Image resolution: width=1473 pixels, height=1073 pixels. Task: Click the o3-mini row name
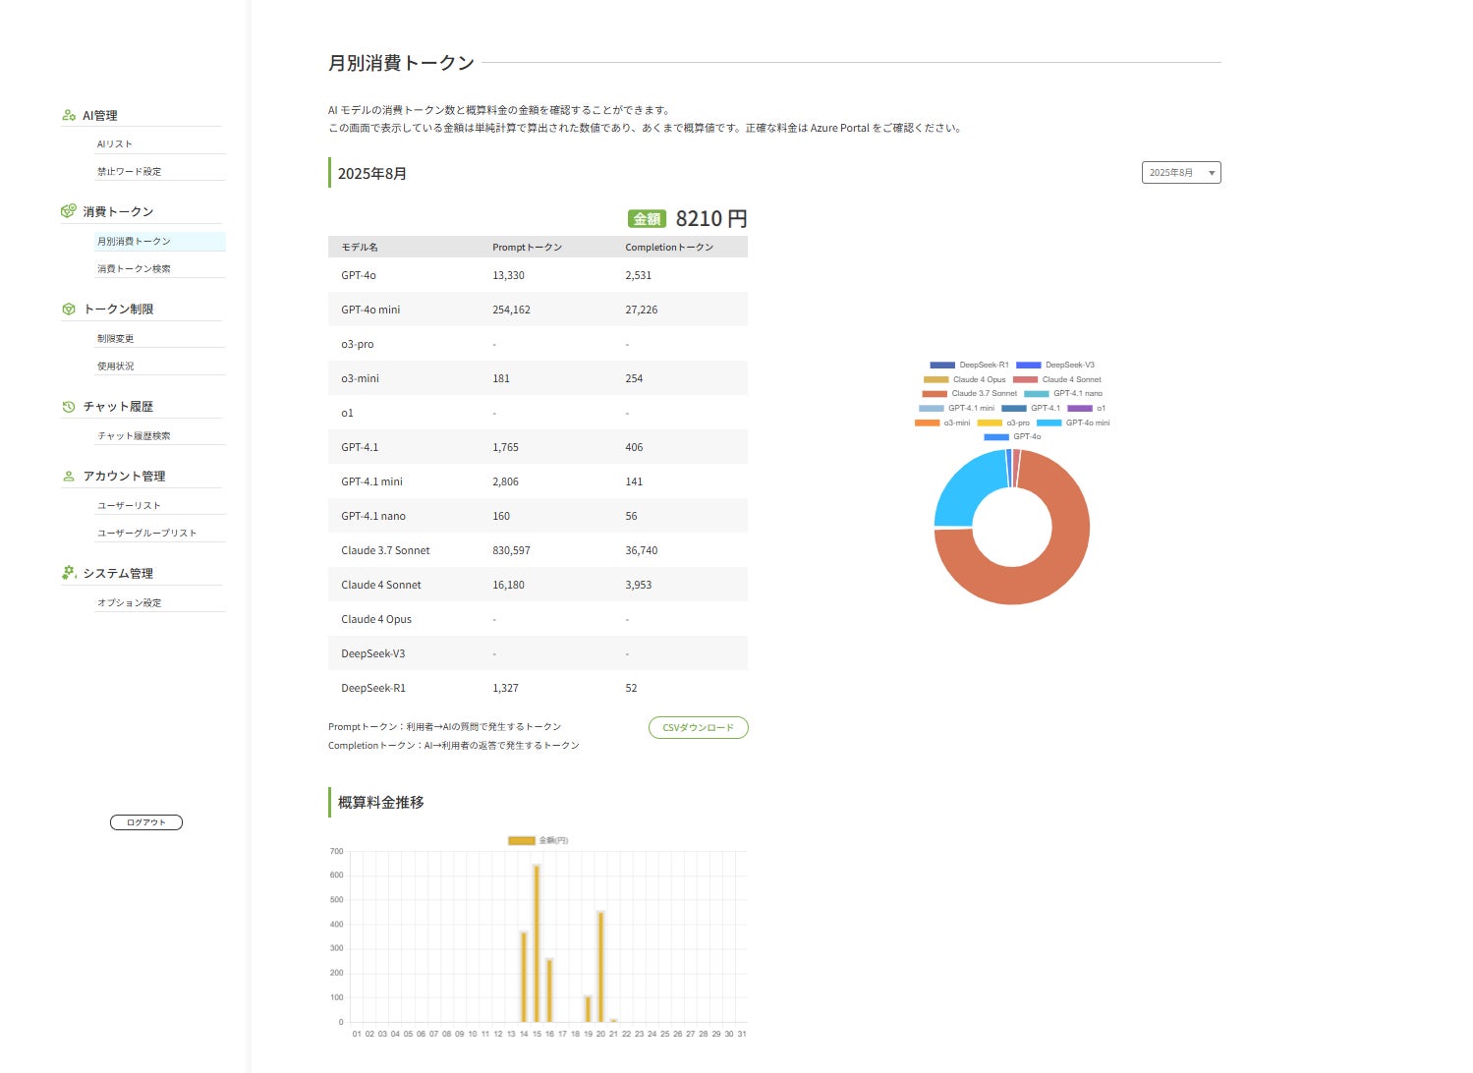click(x=360, y=378)
